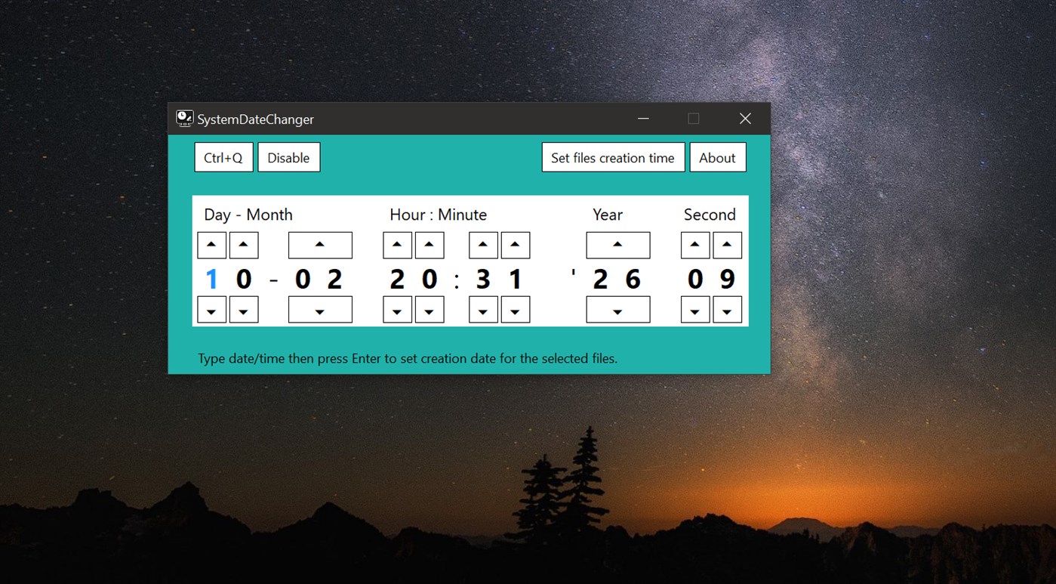Decrement the minute ones digit
Image resolution: width=1056 pixels, height=584 pixels.
(x=516, y=309)
